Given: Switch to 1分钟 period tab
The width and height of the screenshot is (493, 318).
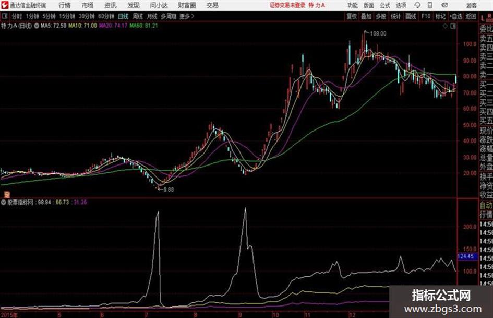Looking at the screenshot, I should click(x=32, y=16).
